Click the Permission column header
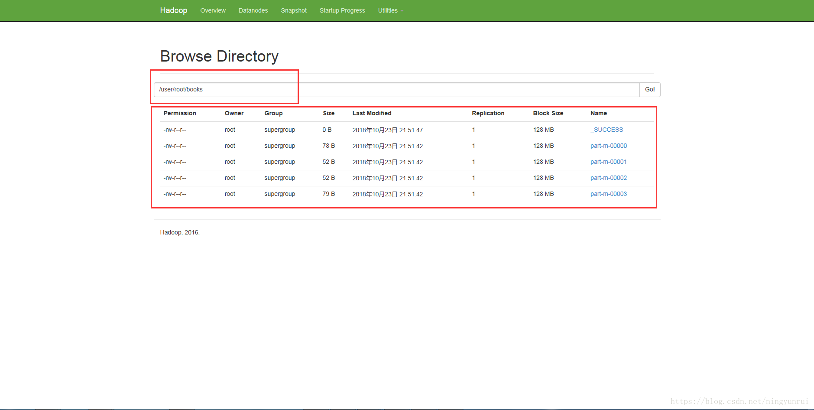This screenshot has height=410, width=814. (x=180, y=113)
